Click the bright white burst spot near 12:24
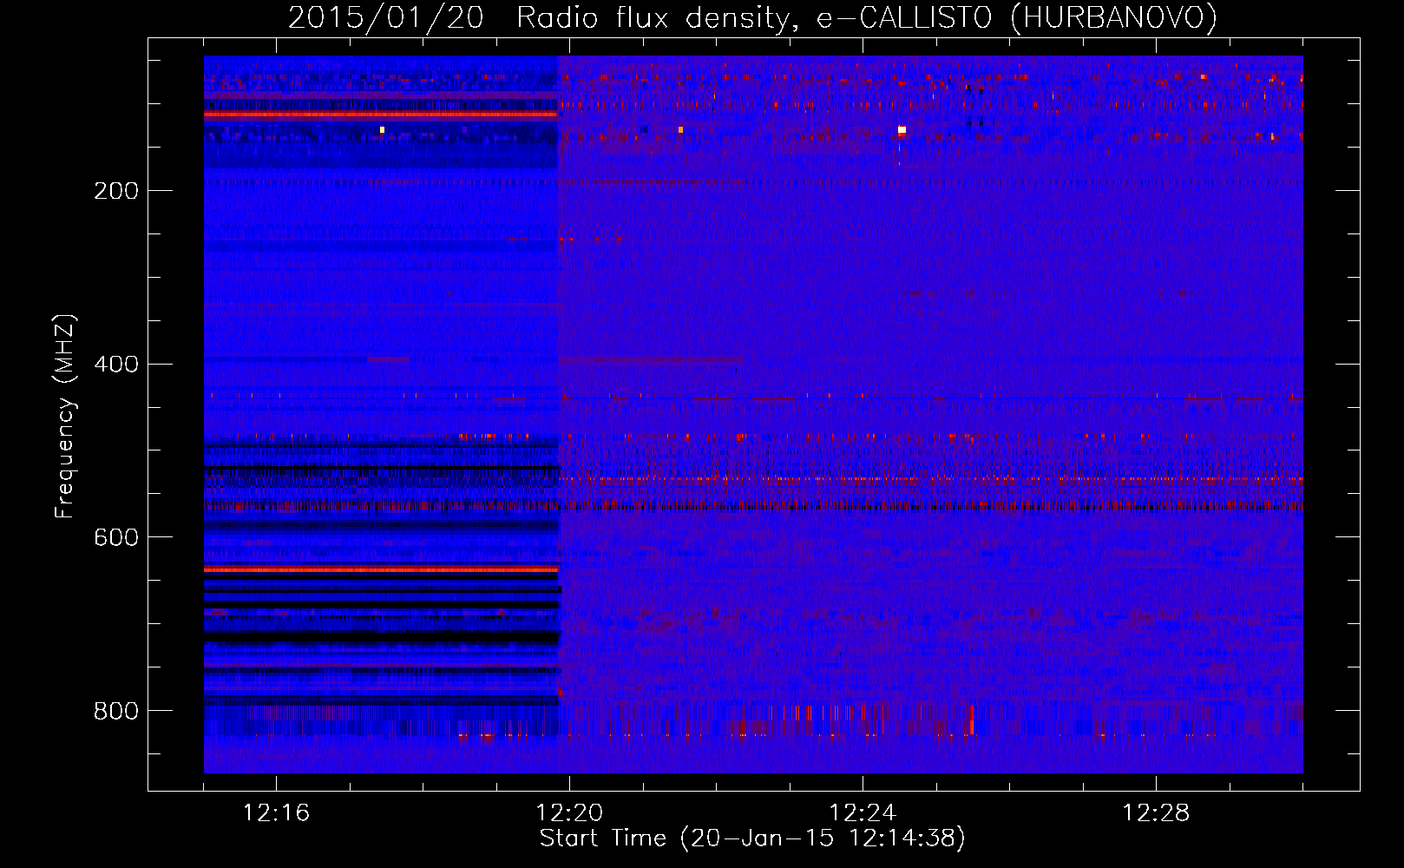 tap(902, 130)
